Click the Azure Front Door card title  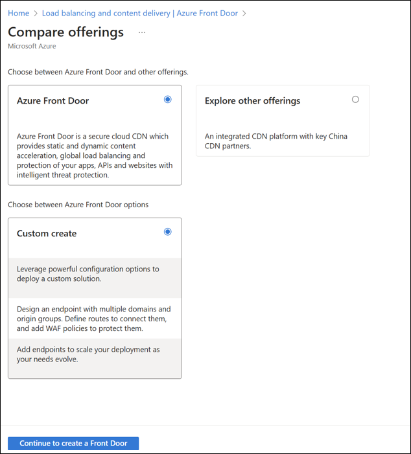pos(53,101)
